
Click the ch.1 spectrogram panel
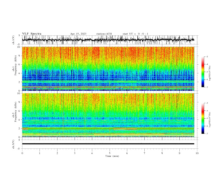tap(108, 69)
